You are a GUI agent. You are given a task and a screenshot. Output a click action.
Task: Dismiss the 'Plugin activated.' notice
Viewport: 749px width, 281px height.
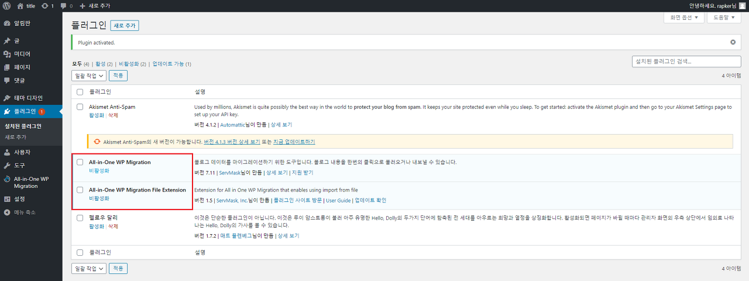click(x=733, y=42)
